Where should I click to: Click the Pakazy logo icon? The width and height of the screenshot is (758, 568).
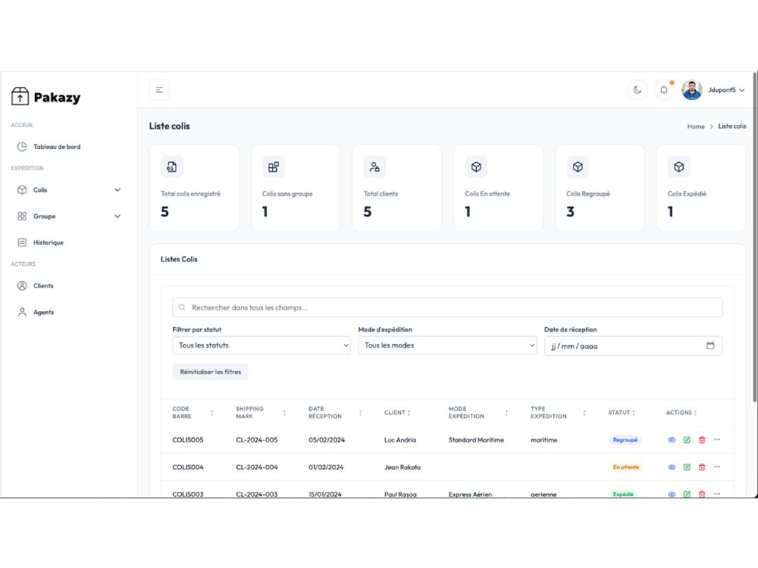click(20, 96)
